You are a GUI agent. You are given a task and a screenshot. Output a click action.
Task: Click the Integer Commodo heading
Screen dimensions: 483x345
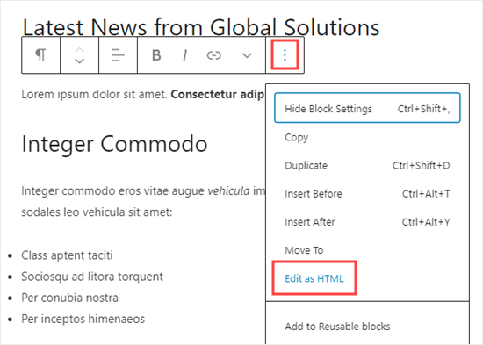click(x=114, y=144)
